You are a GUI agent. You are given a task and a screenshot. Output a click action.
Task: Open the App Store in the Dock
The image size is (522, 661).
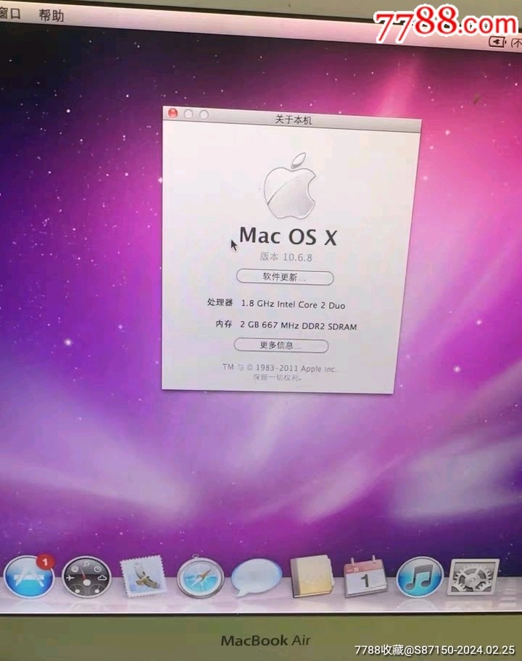pyautogui.click(x=29, y=576)
